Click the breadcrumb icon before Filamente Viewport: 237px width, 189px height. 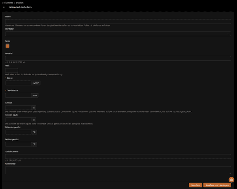3,2
